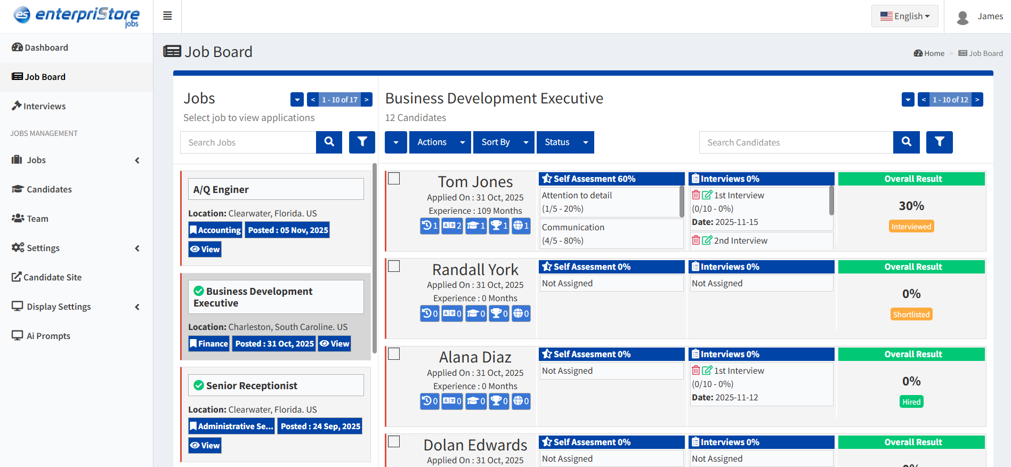Screen dimensions: 1011x467
Task: Open the Job Board menu item
Action: pyautogui.click(x=76, y=77)
